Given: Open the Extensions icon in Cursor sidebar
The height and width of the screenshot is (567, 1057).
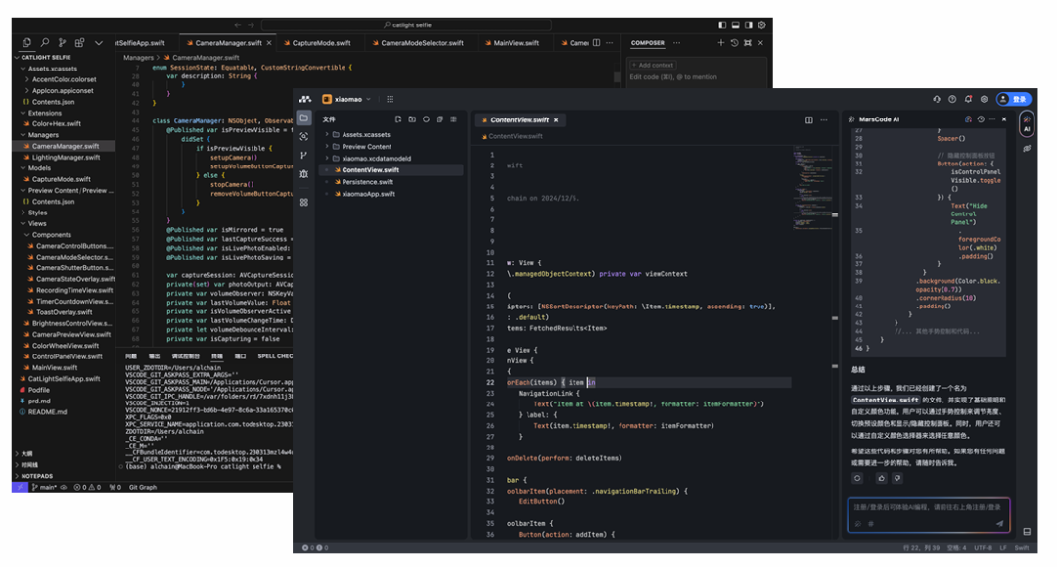Looking at the screenshot, I should [79, 43].
